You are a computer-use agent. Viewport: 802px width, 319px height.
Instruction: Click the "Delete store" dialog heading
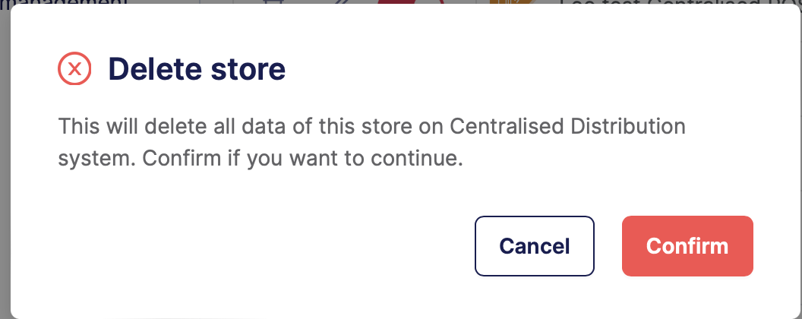click(197, 69)
